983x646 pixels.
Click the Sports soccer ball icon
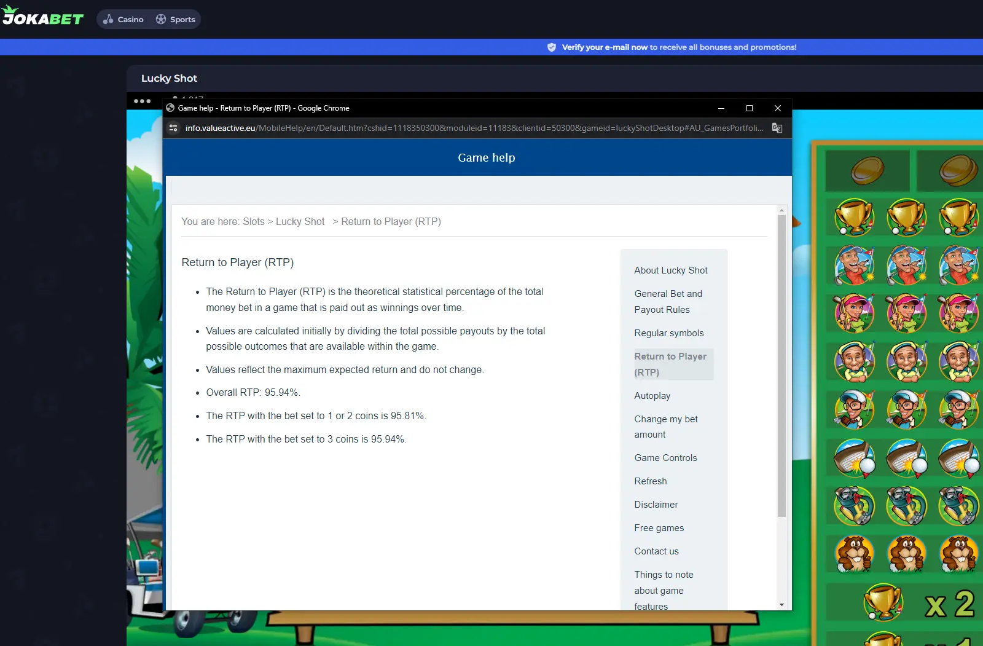coord(161,19)
